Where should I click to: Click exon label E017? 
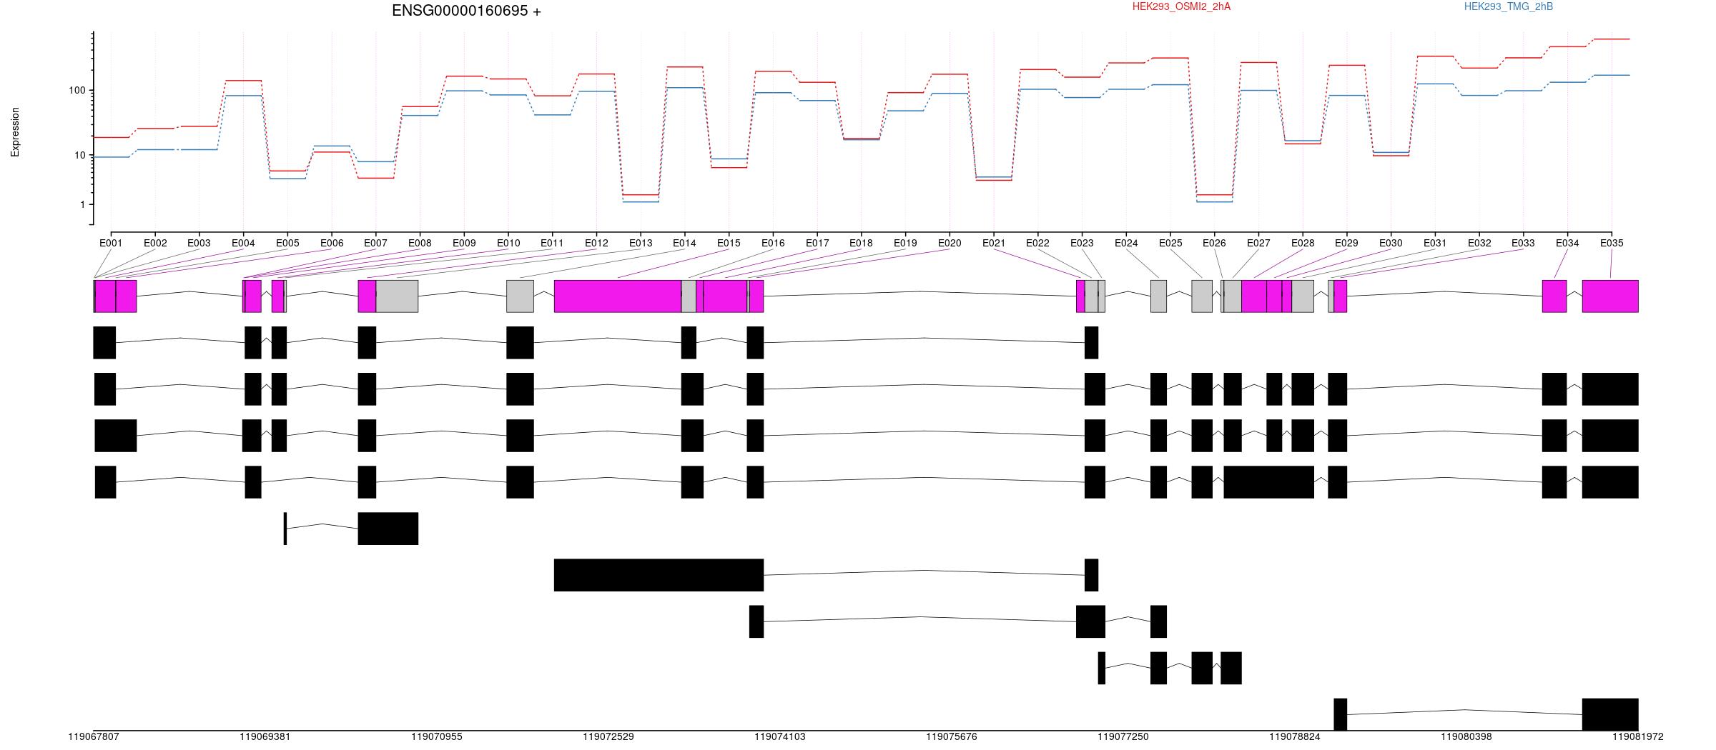pos(817,243)
